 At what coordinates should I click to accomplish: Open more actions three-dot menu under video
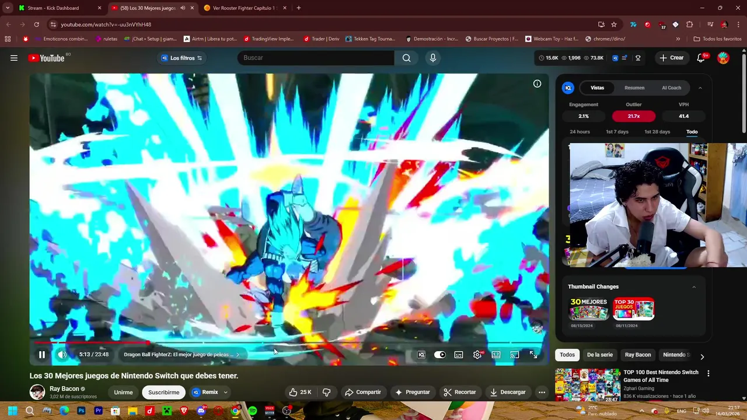pyautogui.click(x=542, y=392)
